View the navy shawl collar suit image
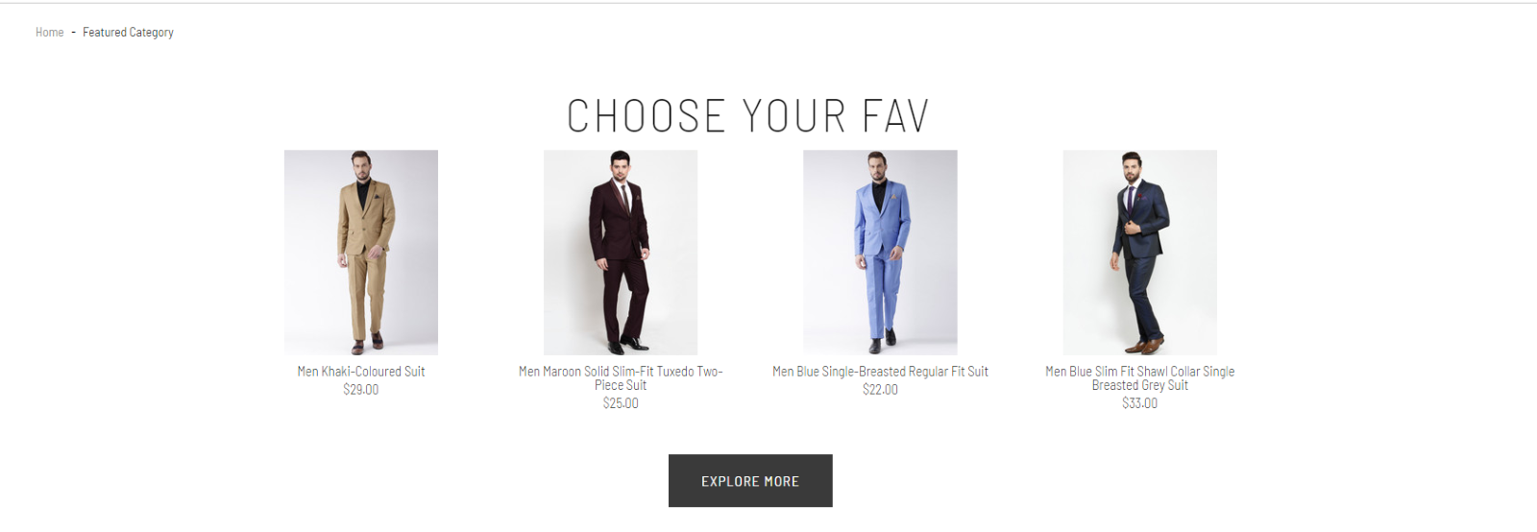The width and height of the screenshot is (1537, 532). click(1139, 252)
